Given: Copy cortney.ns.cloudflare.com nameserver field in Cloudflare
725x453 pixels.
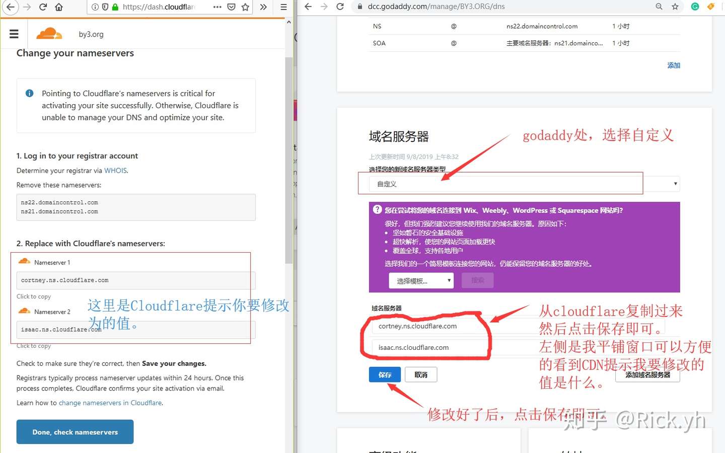Looking at the screenshot, I should point(136,280).
